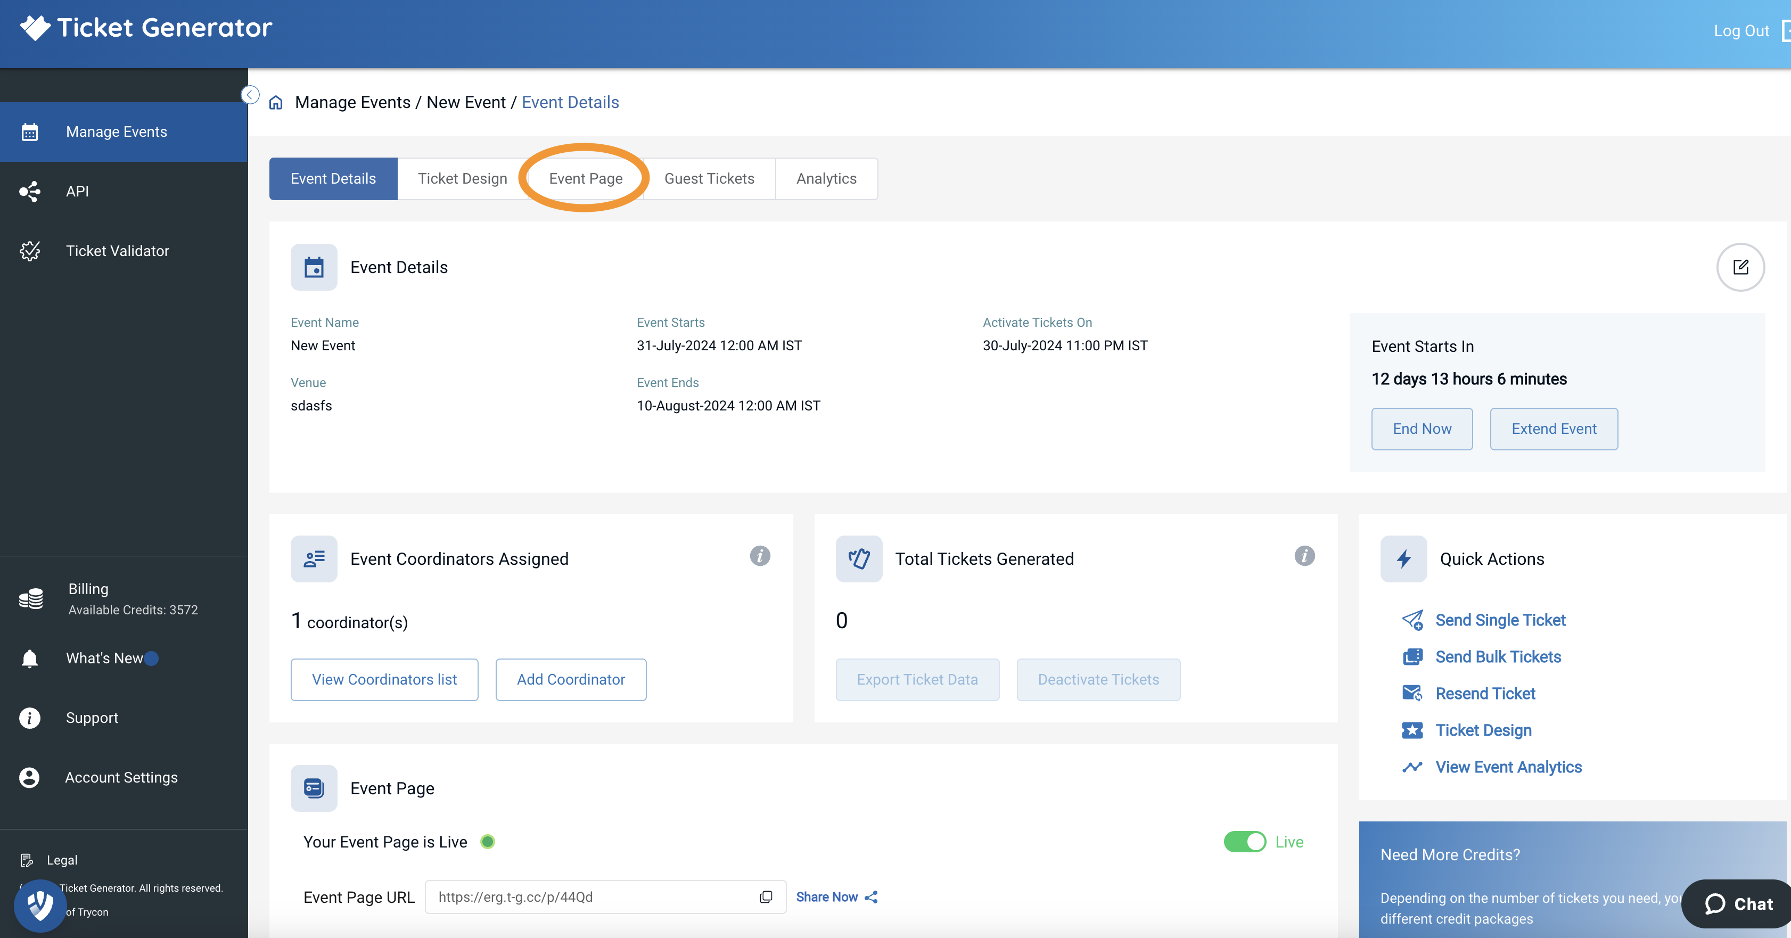Open the Analytics tab
This screenshot has height=938, width=1791.
[x=826, y=179]
